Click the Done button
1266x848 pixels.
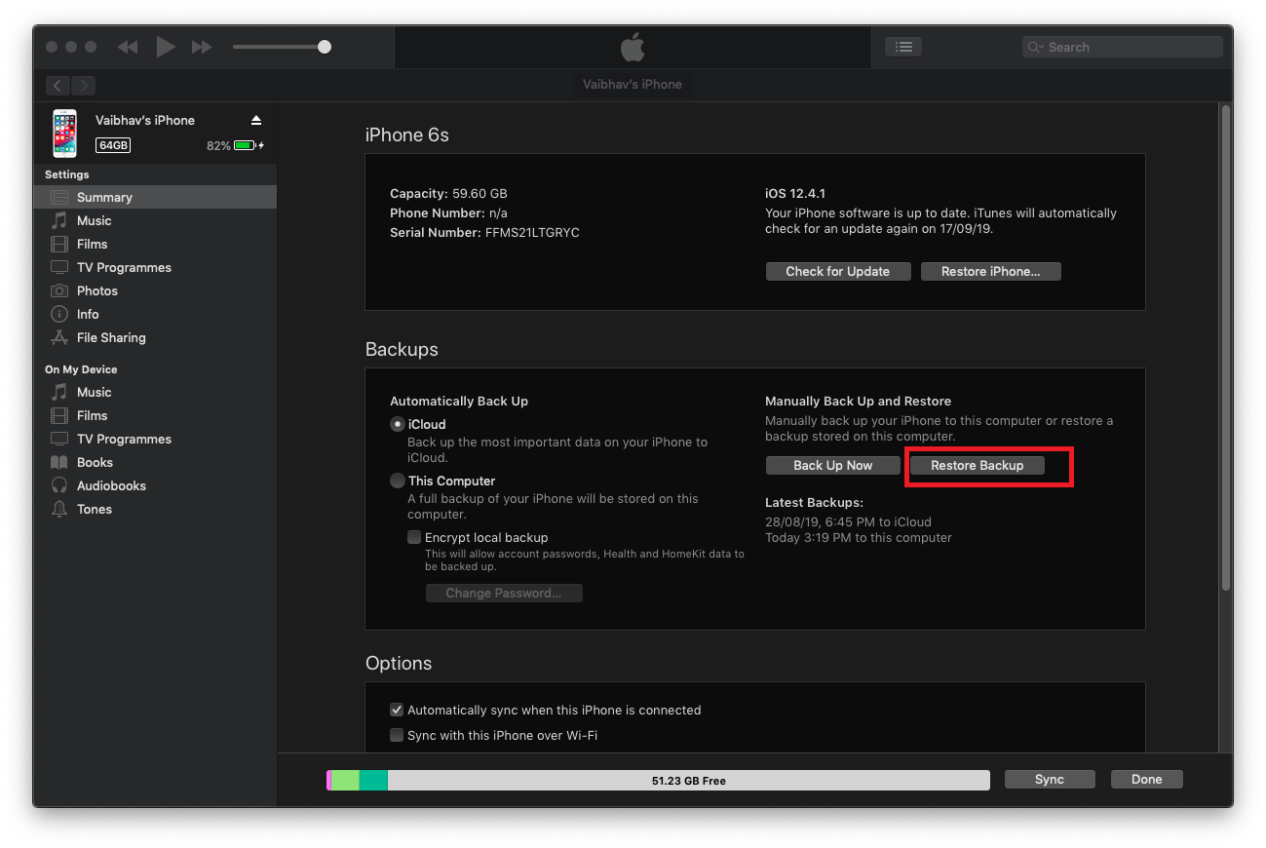1147,780
